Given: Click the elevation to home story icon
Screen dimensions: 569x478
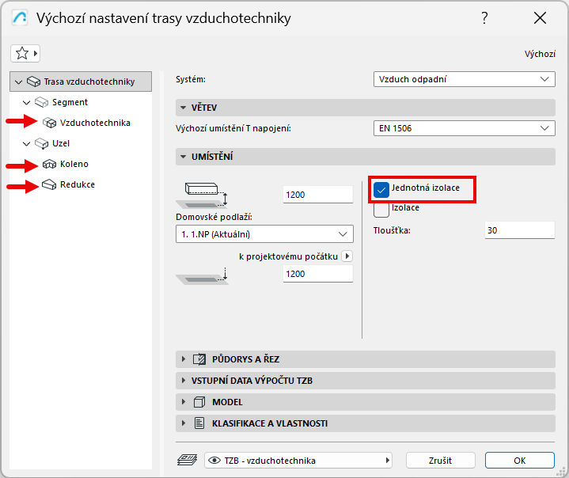Looking at the screenshot, I should pos(202,195).
